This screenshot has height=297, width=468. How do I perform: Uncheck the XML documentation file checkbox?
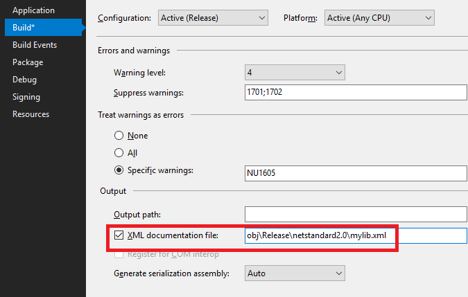[119, 236]
